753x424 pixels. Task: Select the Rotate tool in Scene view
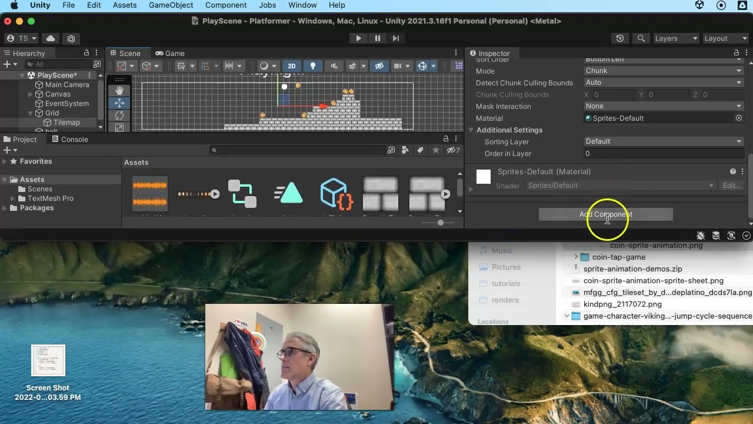[119, 115]
